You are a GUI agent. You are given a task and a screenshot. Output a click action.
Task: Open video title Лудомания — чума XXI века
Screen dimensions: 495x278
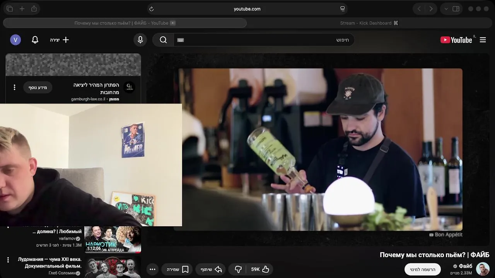click(50, 263)
